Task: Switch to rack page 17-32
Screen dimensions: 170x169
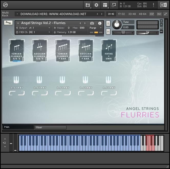Action: point(121,14)
